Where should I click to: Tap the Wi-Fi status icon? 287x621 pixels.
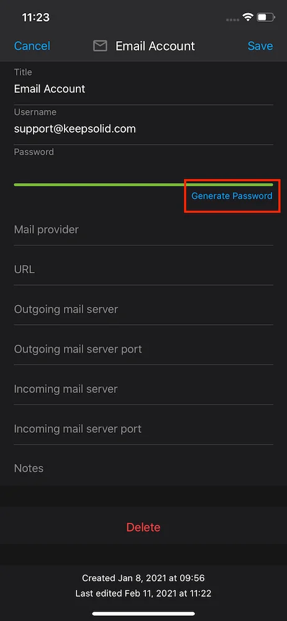[248, 17]
